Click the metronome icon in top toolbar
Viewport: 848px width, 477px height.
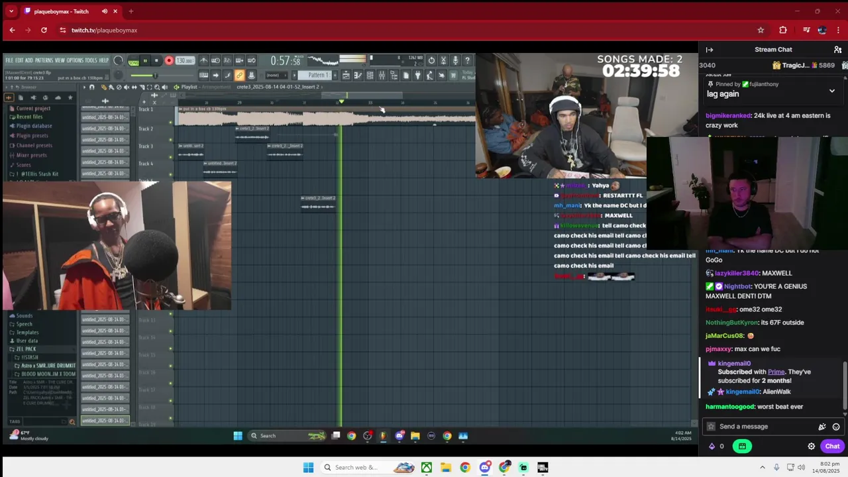[203, 60]
